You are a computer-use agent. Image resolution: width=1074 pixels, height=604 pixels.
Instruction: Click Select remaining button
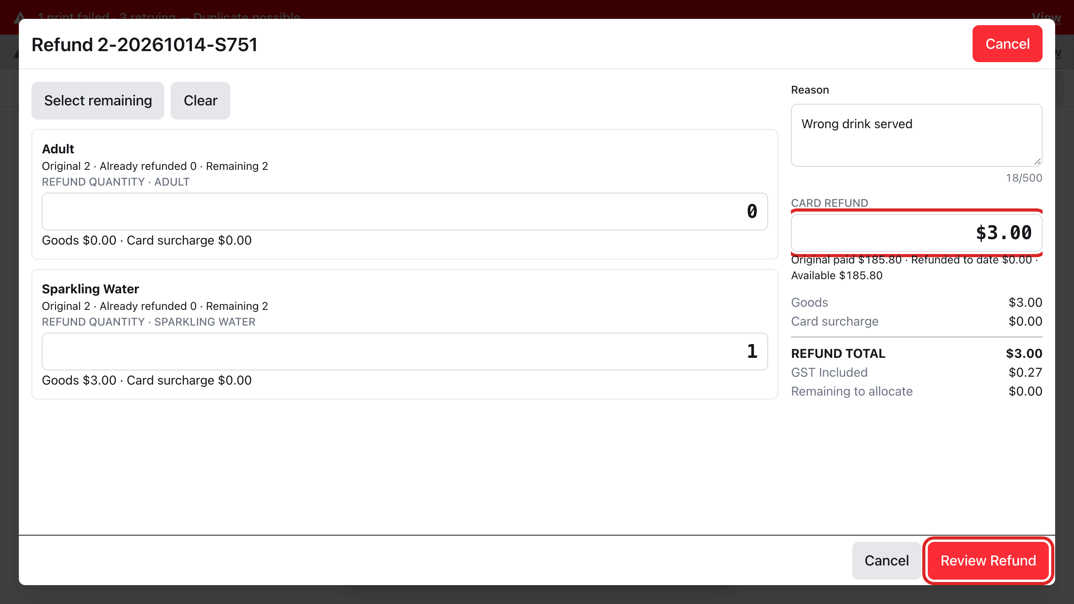tap(98, 101)
